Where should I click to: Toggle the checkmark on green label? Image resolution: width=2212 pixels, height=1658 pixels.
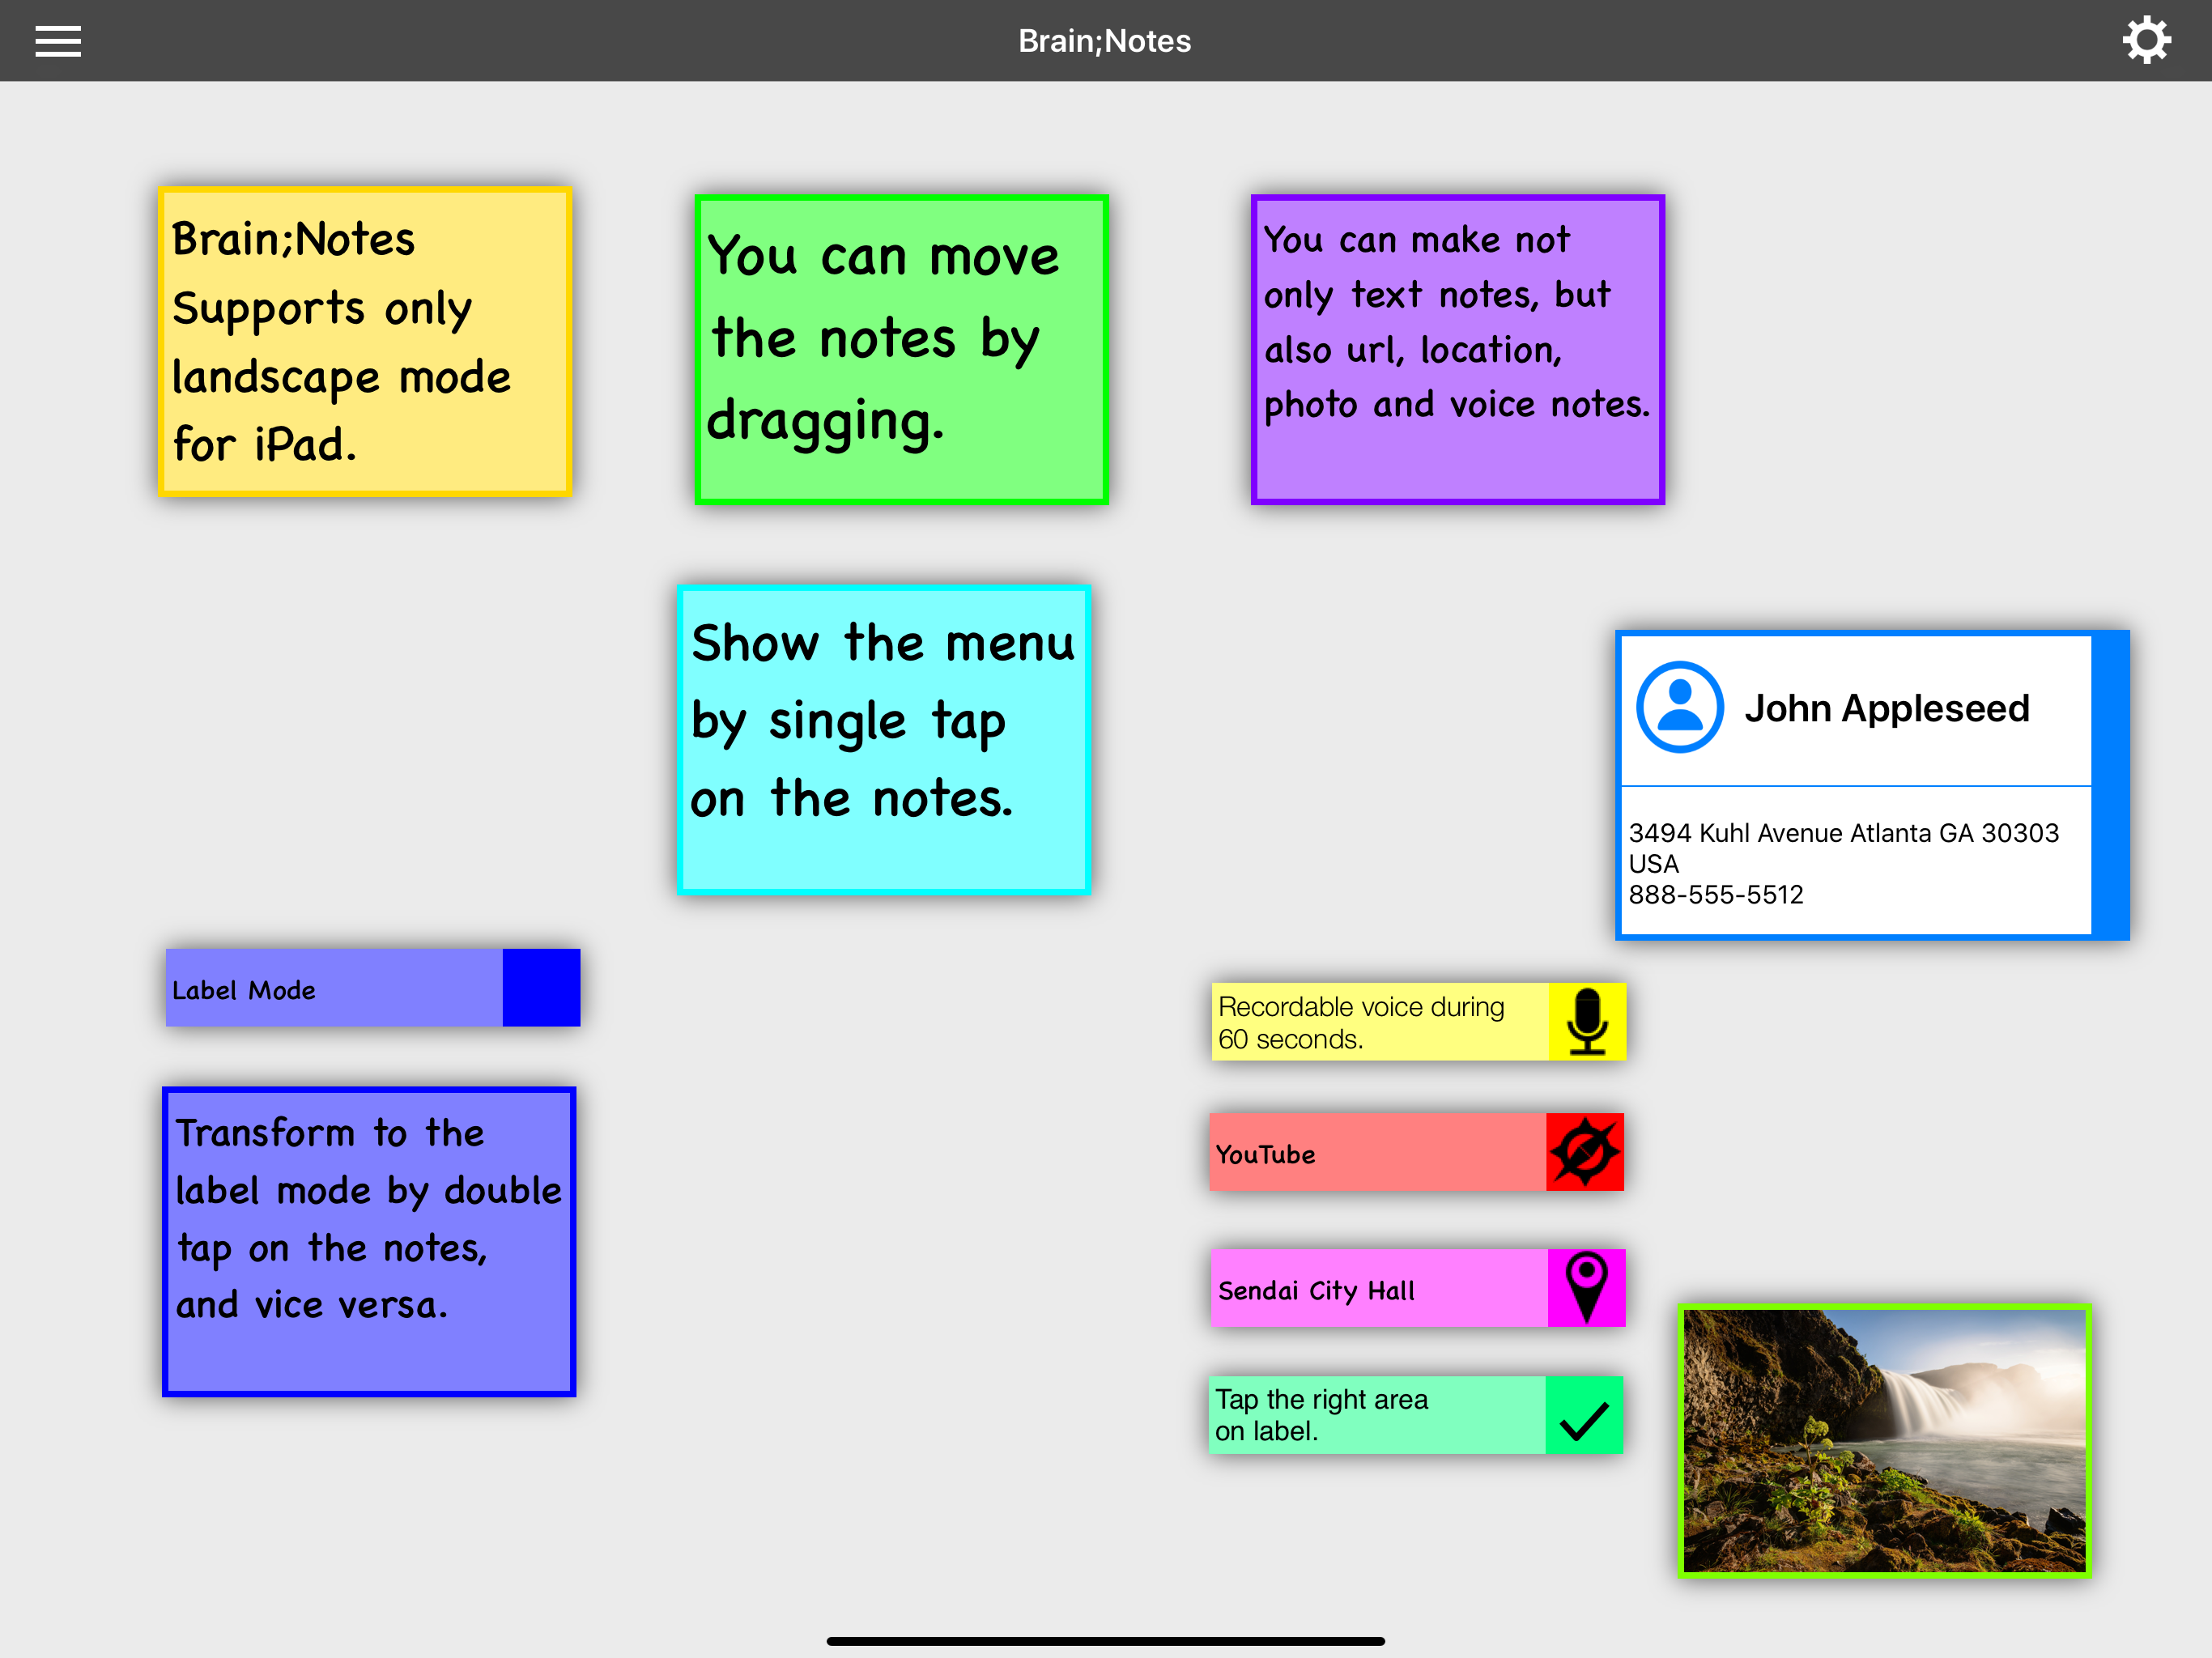(1584, 1416)
